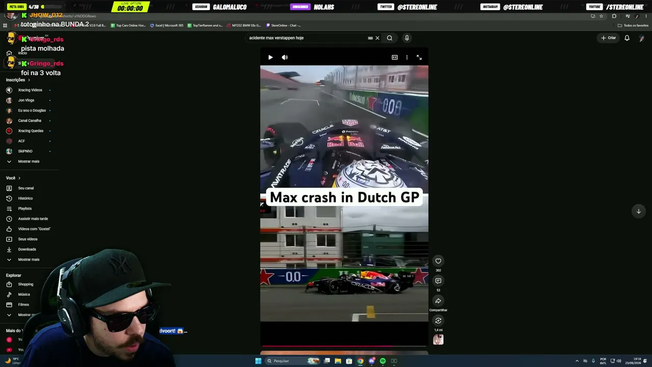Start voice search with the microphone
The height and width of the screenshot is (367, 652).
pos(406,38)
